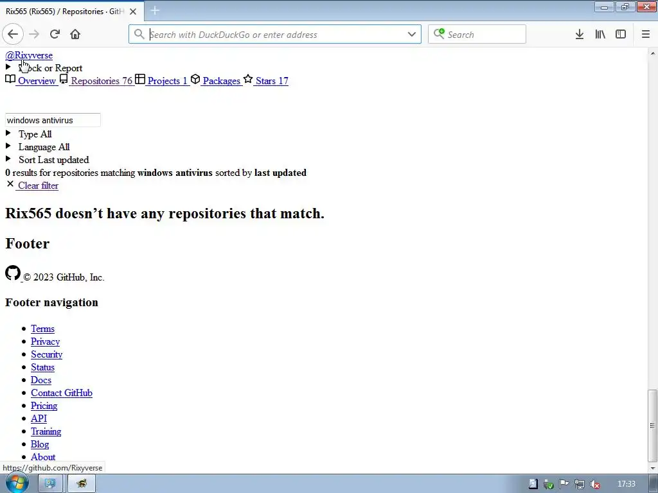Click the network tray icon
The image size is (658, 493).
(x=579, y=484)
